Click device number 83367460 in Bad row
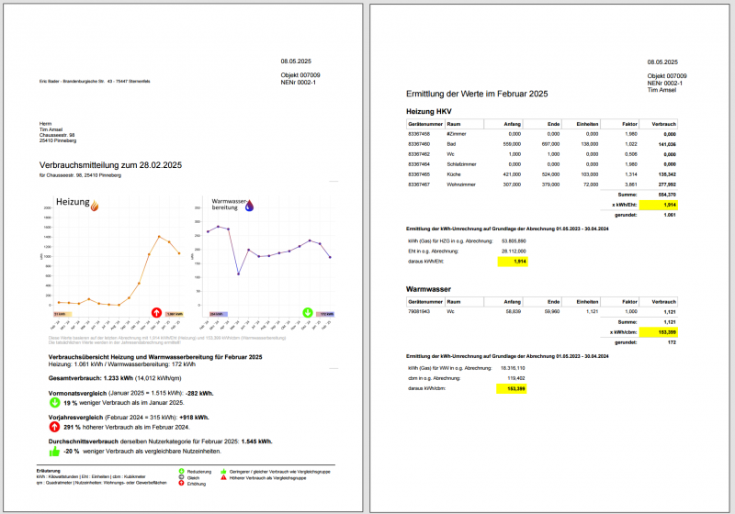Image resolution: width=735 pixels, height=514 pixels. coord(419,144)
